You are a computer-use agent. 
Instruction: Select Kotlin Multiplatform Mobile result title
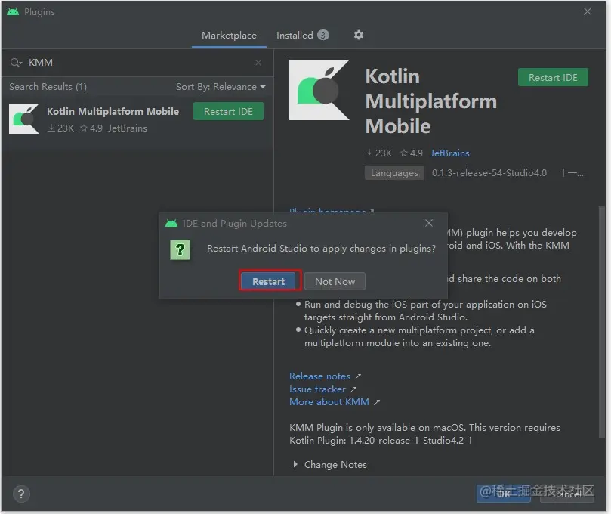pyautogui.click(x=113, y=112)
